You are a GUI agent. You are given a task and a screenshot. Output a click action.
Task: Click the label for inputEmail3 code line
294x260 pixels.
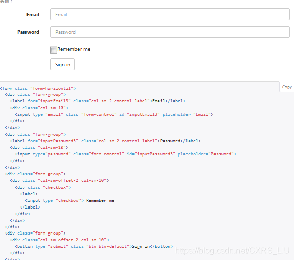[x=97, y=101]
